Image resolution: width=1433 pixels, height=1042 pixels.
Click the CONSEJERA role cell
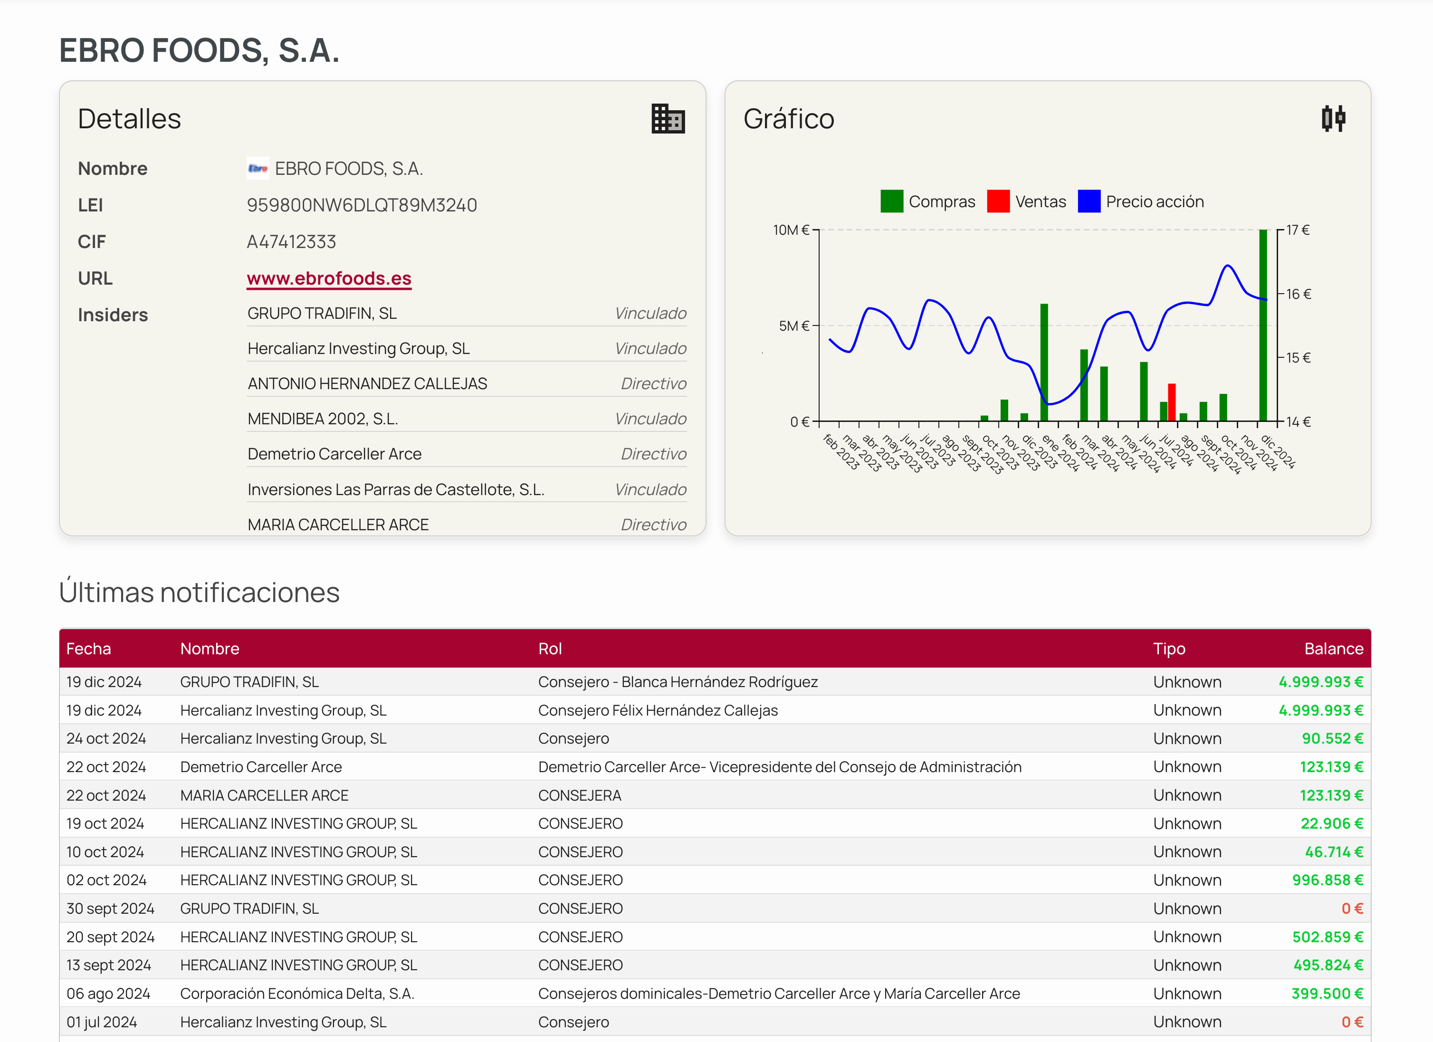tap(579, 795)
